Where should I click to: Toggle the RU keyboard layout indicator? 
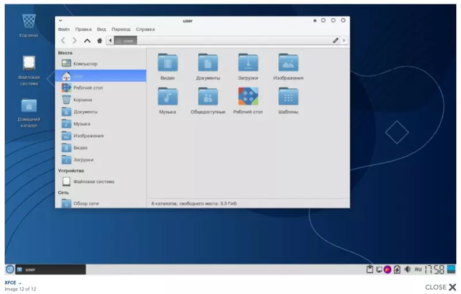(x=418, y=269)
